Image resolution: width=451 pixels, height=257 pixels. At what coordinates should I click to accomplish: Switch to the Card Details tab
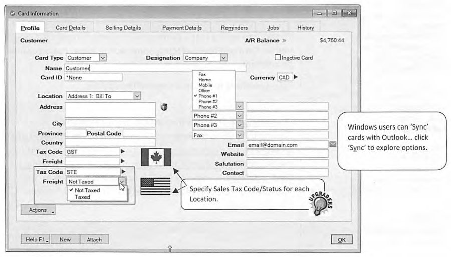click(x=71, y=28)
